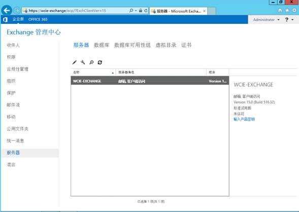The height and width of the screenshot is (212, 299).
Task: Click the browser forward arrow button
Action: coord(17,11)
